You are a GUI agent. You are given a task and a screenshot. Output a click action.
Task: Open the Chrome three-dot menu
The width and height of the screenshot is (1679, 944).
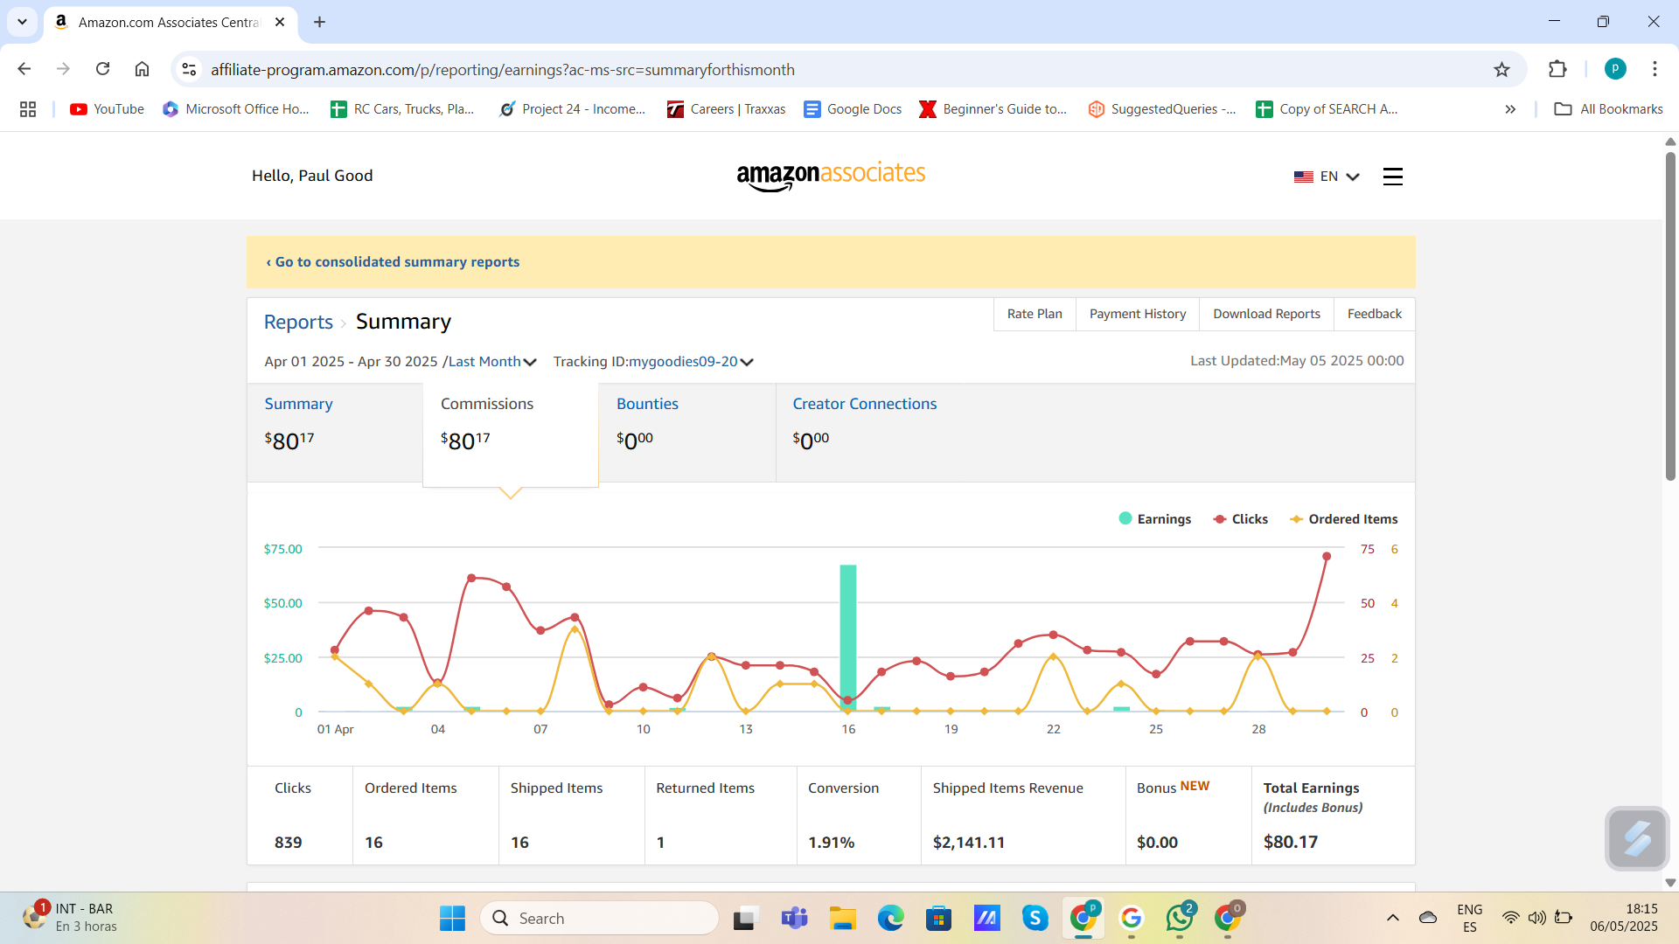pos(1655,69)
